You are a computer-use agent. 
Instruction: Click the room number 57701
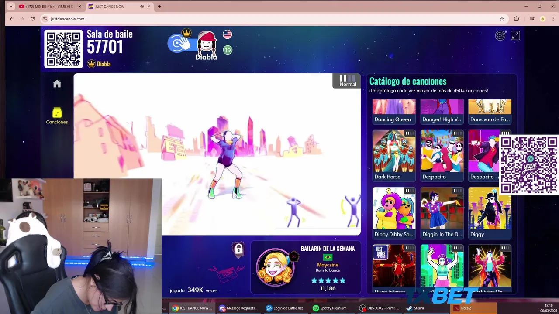(x=105, y=47)
